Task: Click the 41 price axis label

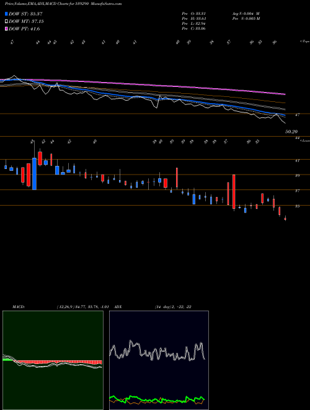Action: pos(298,161)
